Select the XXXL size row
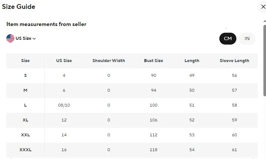 point(26,150)
